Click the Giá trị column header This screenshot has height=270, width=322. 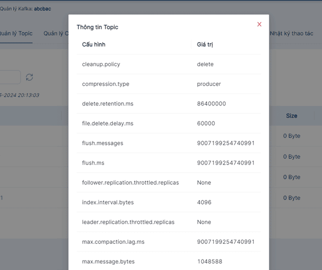click(205, 45)
